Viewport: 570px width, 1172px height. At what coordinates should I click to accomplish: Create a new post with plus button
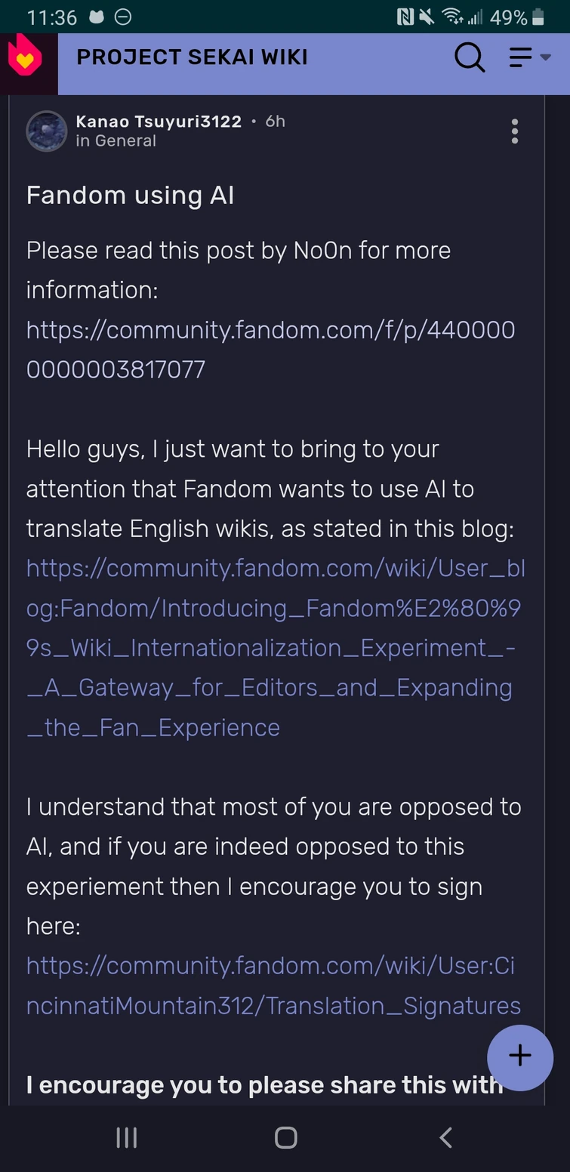[x=520, y=1057]
